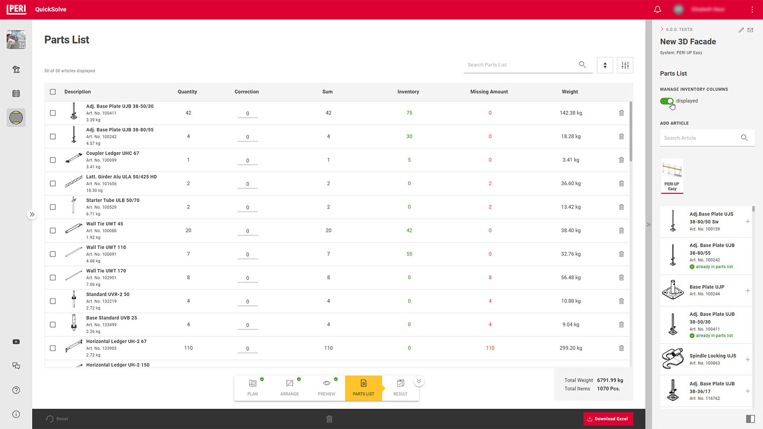The height and width of the screenshot is (429, 763).
Task: Open the Search Parts List magnifier
Action: 582,65
